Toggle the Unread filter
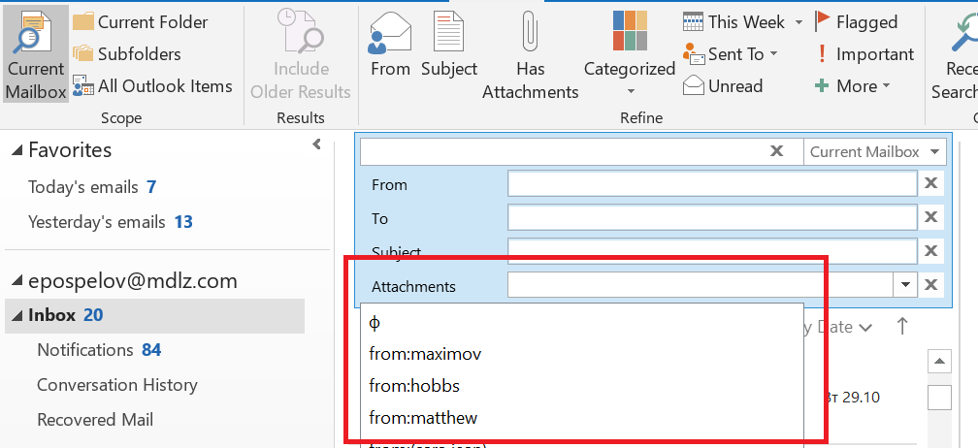Screen dimensions: 978x448 [x=723, y=86]
